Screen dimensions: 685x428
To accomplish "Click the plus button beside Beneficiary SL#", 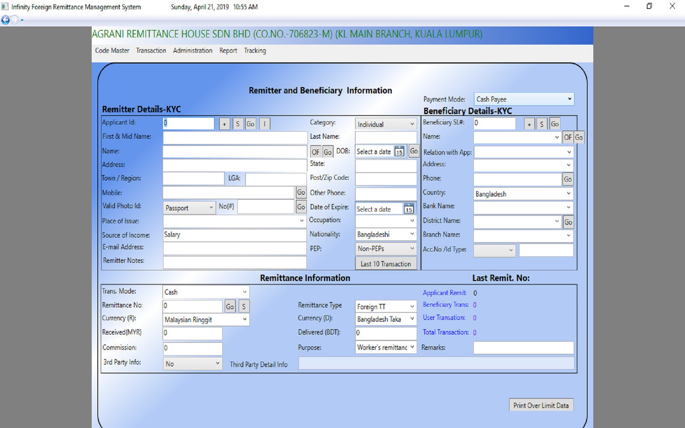I will pos(529,124).
